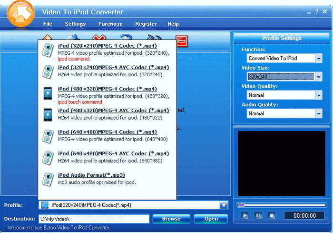
Task: Click the Open destination button
Action: 211,219
